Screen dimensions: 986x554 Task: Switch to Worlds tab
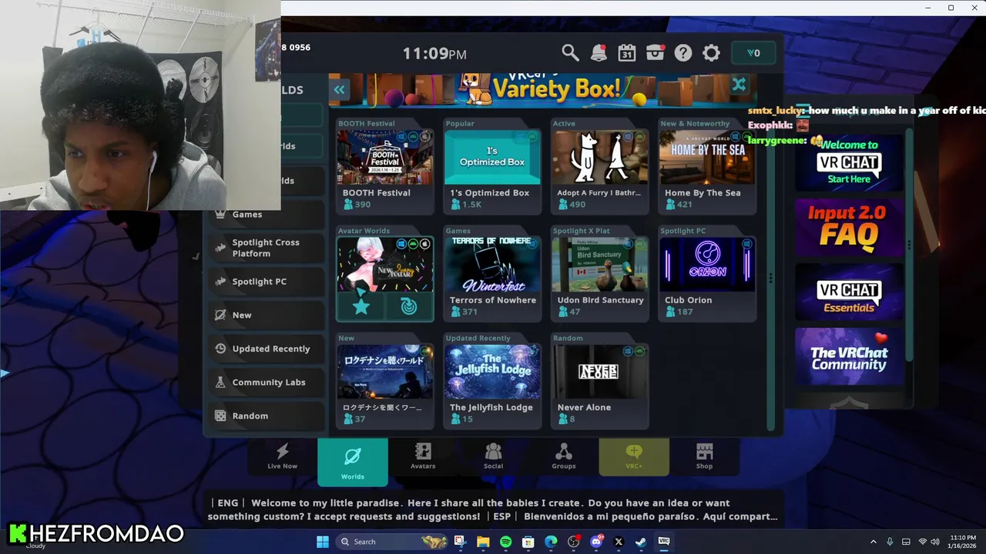tap(353, 462)
